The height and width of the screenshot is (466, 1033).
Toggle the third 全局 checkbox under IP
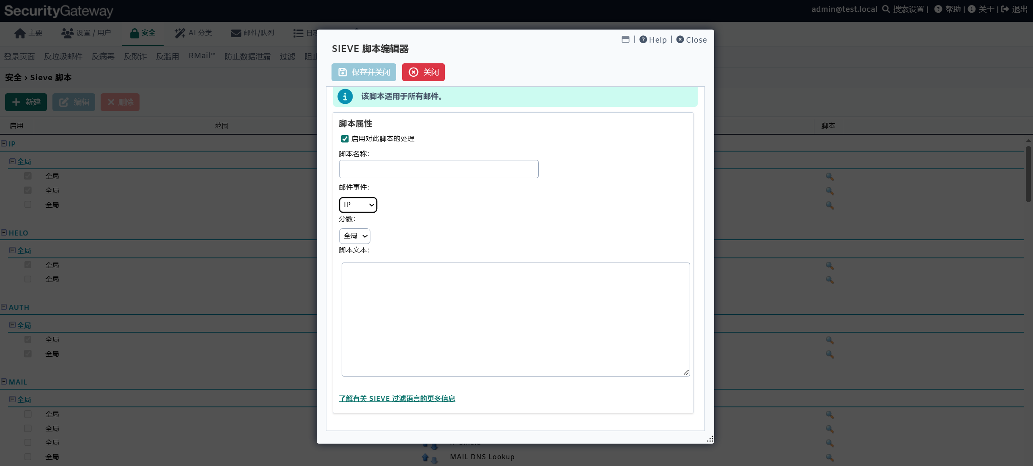[x=28, y=204]
